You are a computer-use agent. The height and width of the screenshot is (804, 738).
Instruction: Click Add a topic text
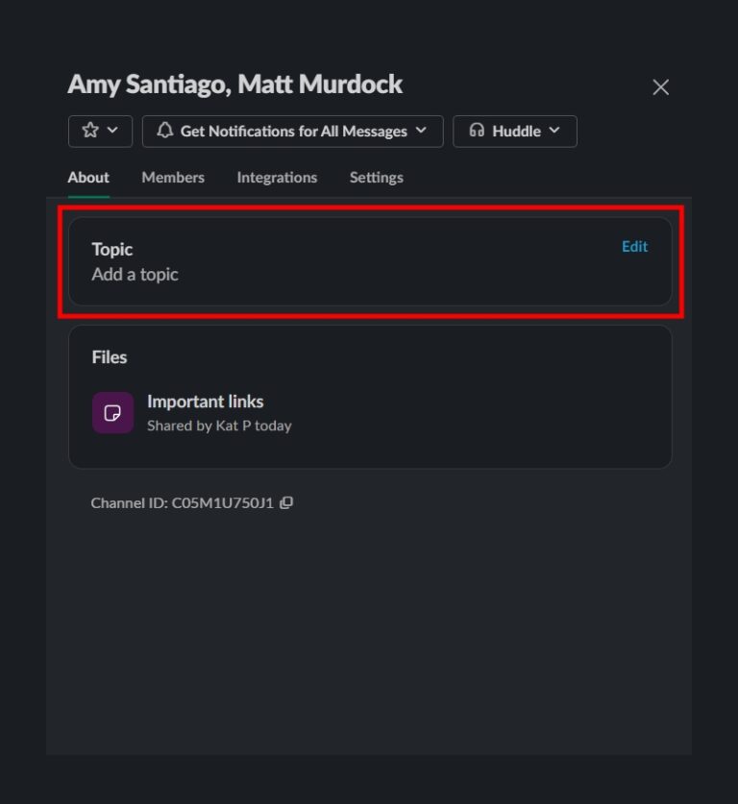pos(135,274)
